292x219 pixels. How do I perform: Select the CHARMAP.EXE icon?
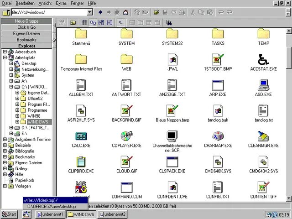(218, 136)
